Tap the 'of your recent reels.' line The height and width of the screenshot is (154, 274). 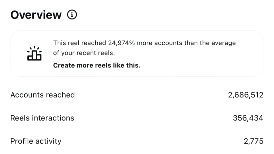[84, 53]
